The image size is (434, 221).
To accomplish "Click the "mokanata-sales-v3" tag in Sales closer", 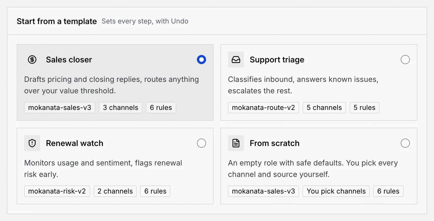I will (60, 108).
